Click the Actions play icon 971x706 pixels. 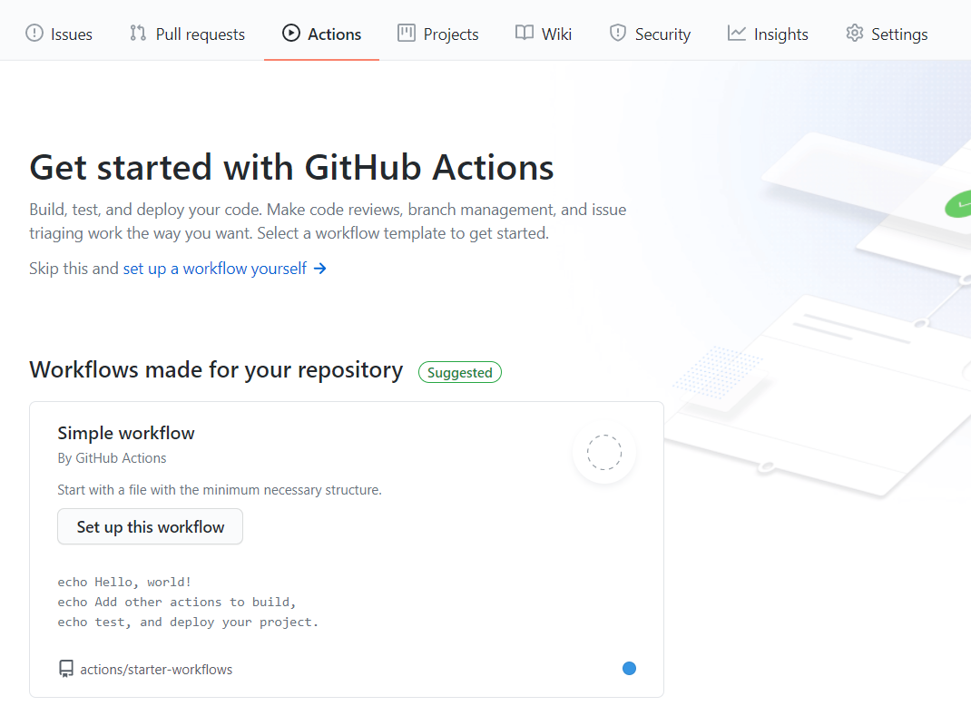coord(291,33)
